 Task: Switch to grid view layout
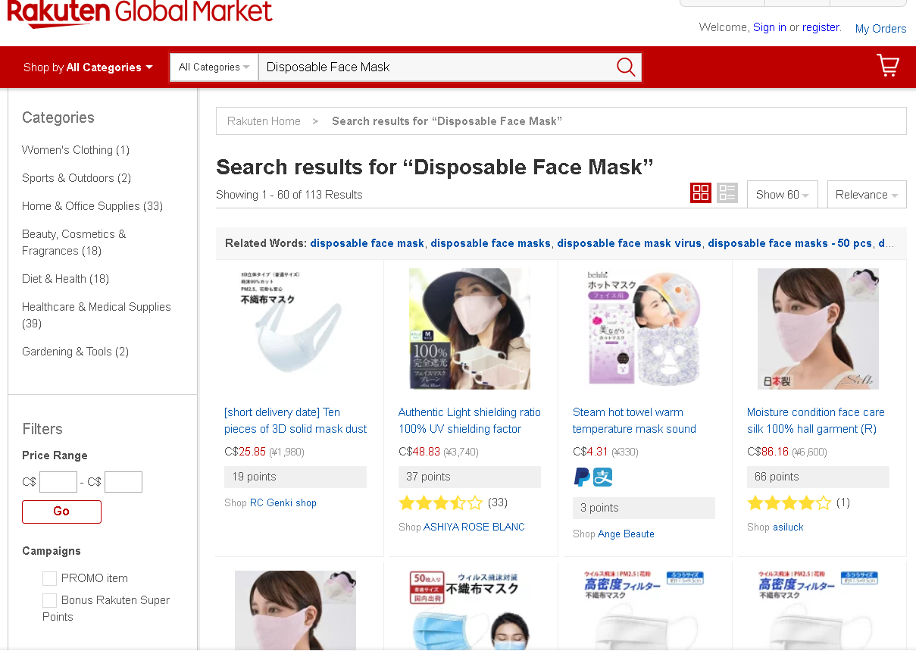tap(701, 193)
